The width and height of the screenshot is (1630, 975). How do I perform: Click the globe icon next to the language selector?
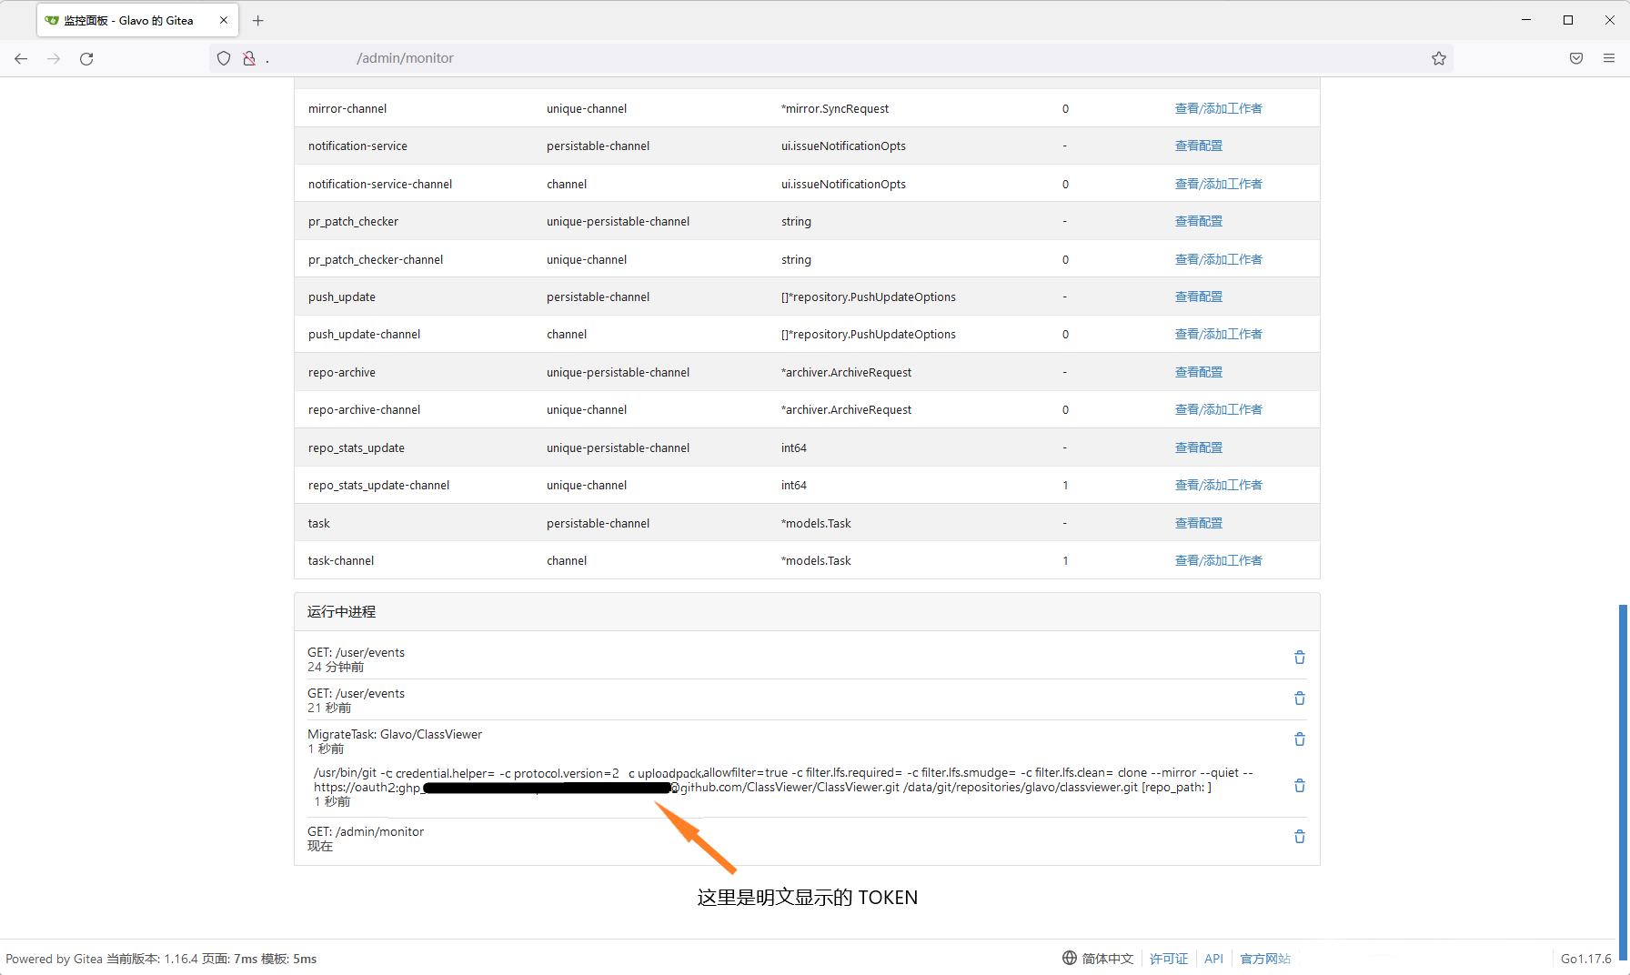coord(1069,958)
